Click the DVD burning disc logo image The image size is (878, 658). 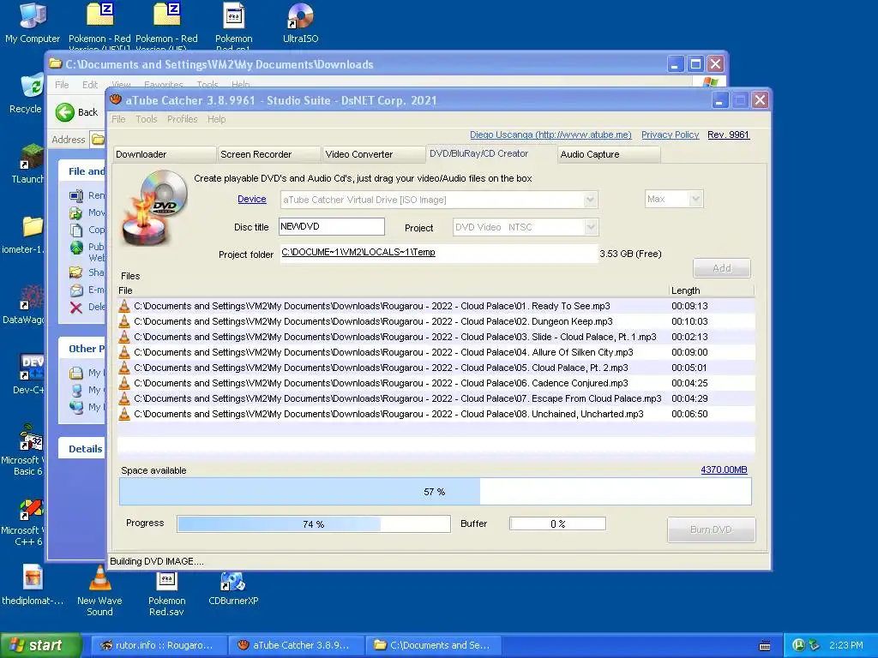point(154,207)
